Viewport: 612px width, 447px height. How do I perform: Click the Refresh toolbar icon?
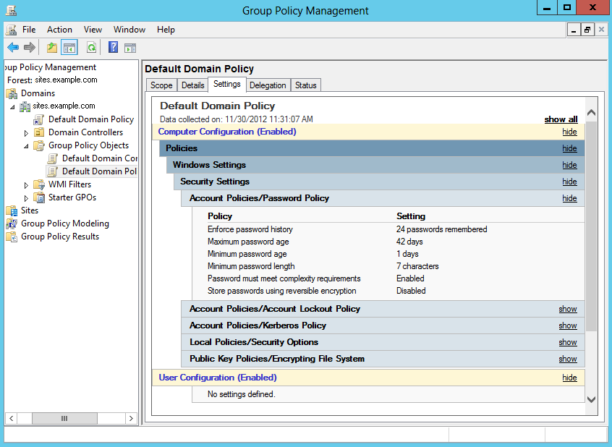pos(91,48)
